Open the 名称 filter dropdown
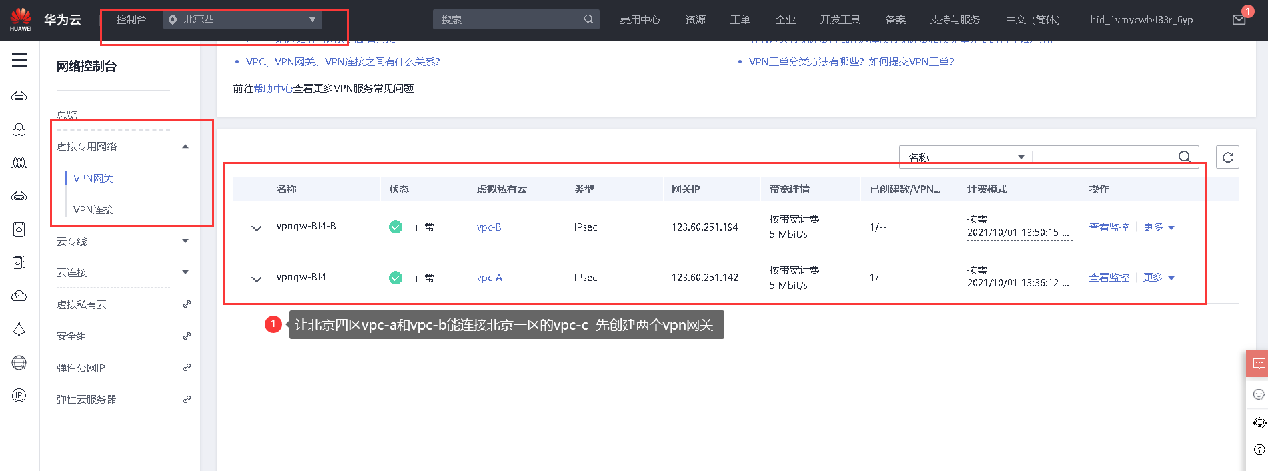The height and width of the screenshot is (471, 1268). pyautogui.click(x=966, y=157)
